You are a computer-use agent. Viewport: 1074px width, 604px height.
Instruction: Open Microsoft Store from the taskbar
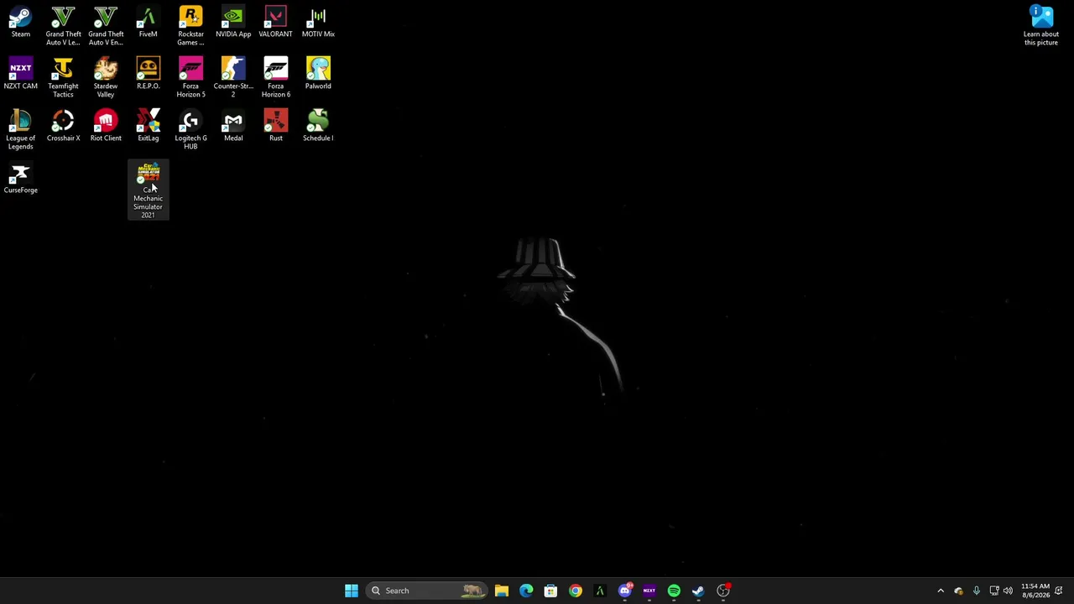pyautogui.click(x=550, y=591)
